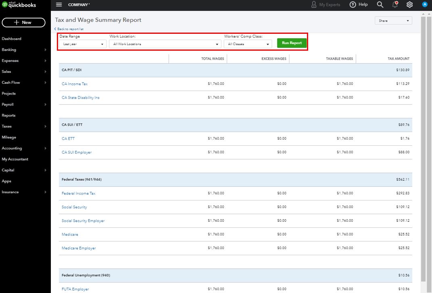Go back to report list

coord(69,29)
